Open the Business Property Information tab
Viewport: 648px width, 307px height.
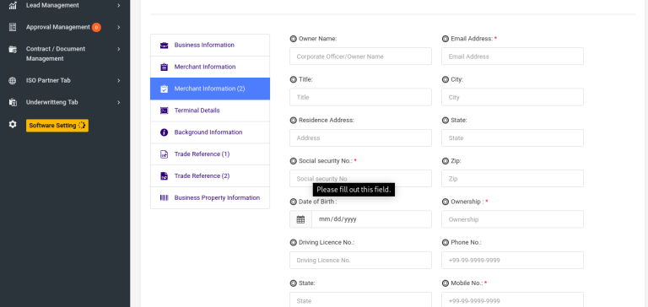click(x=210, y=198)
